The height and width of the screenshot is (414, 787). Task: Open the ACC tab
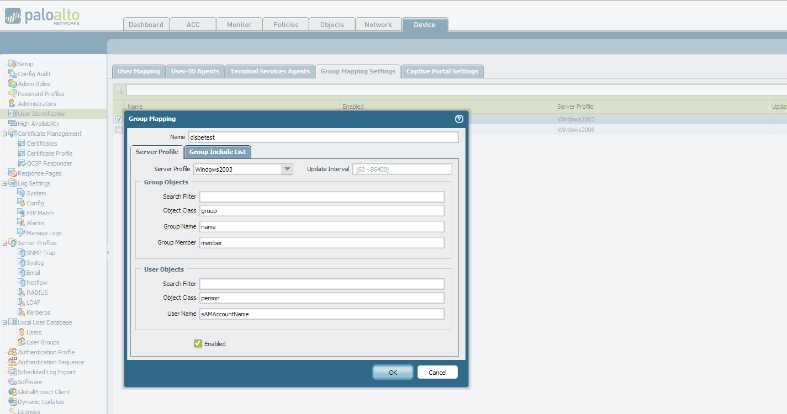[193, 25]
